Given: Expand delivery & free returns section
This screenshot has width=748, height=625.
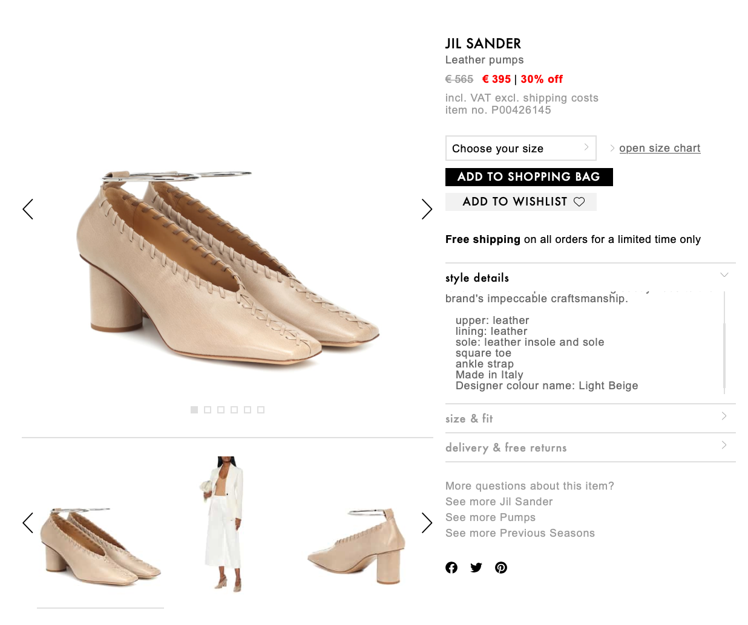Looking at the screenshot, I should 590,447.
